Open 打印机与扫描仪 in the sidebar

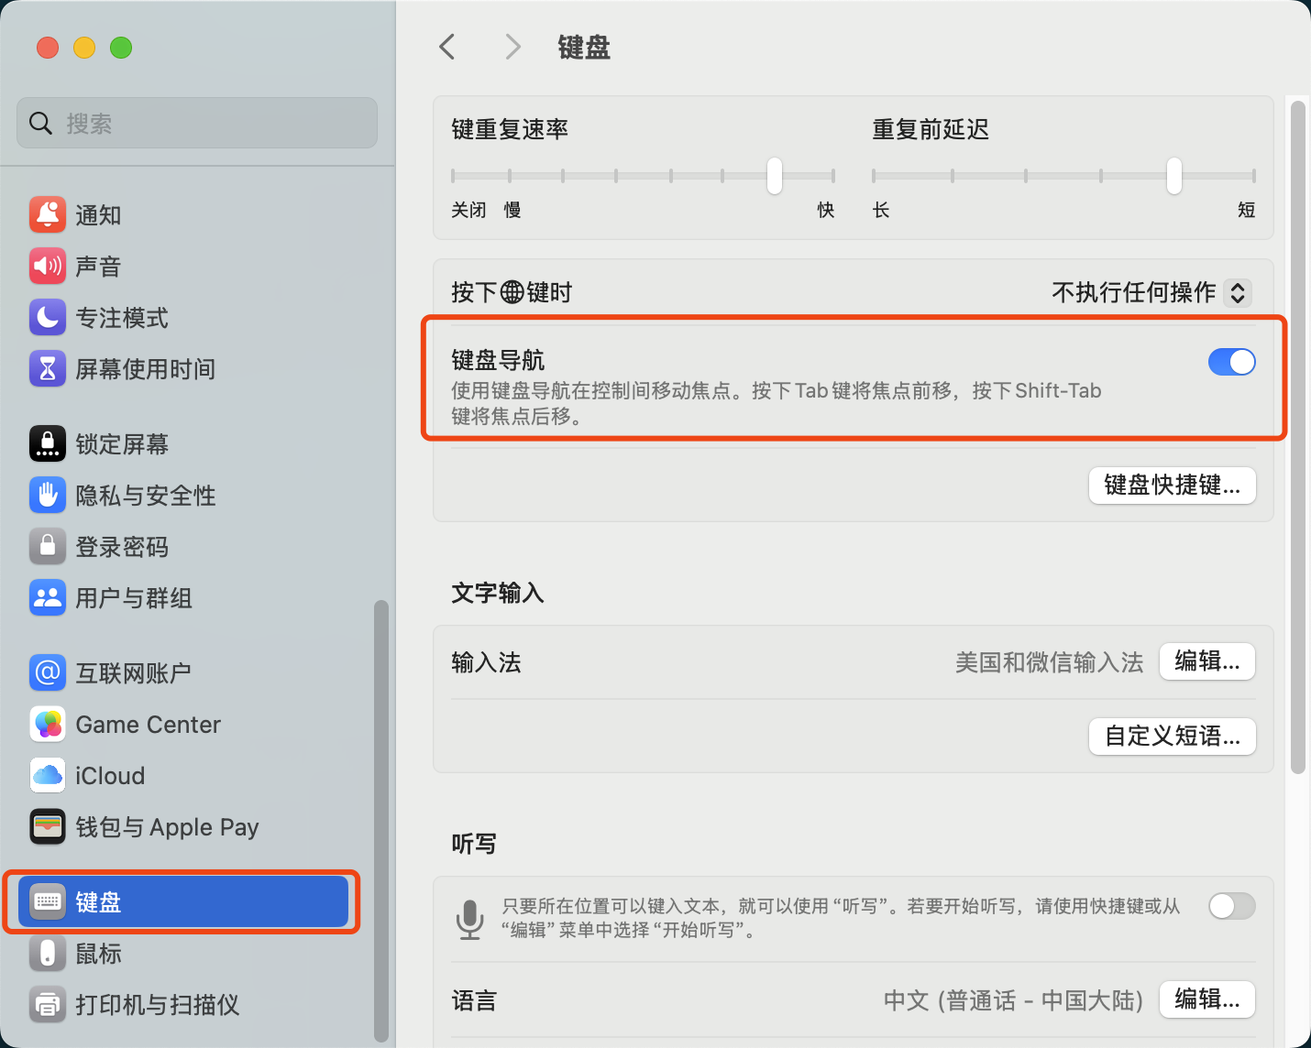click(157, 1005)
